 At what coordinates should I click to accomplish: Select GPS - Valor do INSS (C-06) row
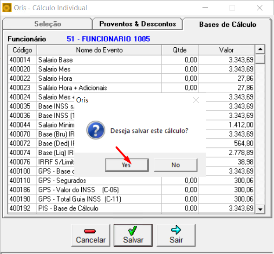click(x=131, y=190)
